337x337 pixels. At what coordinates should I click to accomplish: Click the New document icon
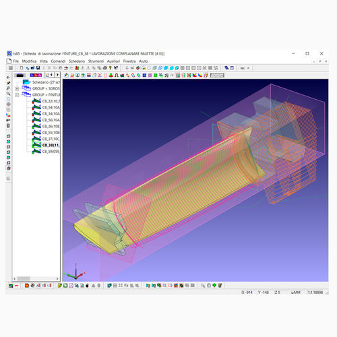click(22, 68)
